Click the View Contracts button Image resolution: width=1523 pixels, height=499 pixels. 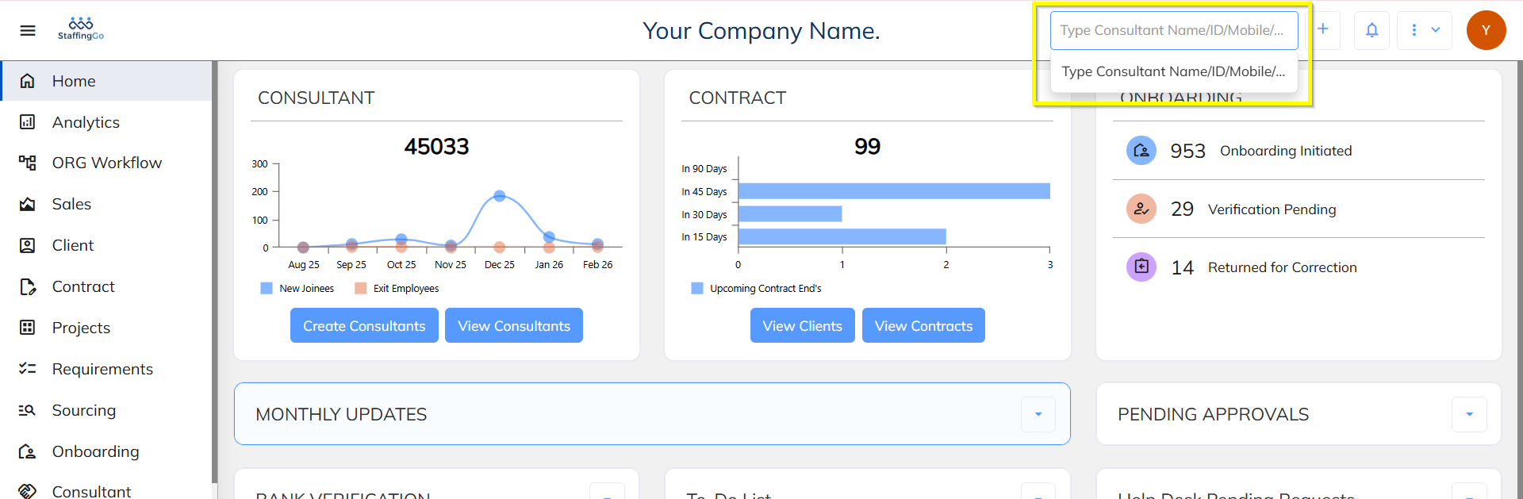[923, 326]
